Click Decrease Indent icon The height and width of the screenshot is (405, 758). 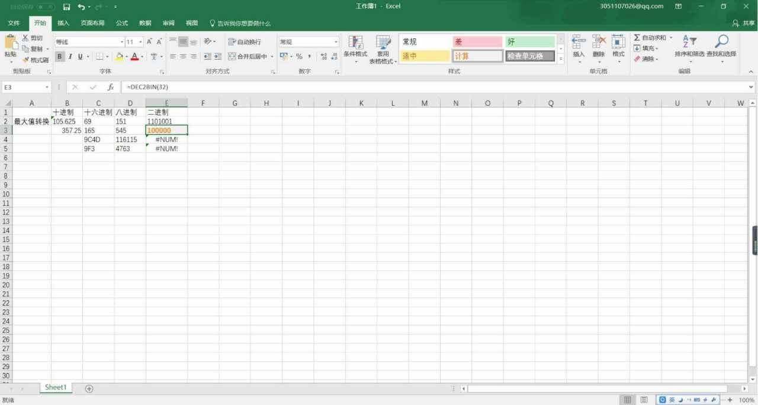point(207,57)
